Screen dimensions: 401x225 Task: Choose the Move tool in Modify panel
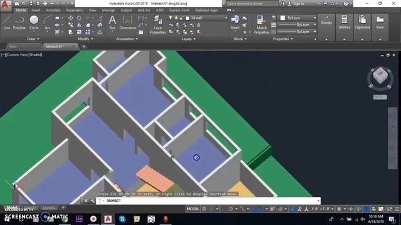(x=71, y=18)
